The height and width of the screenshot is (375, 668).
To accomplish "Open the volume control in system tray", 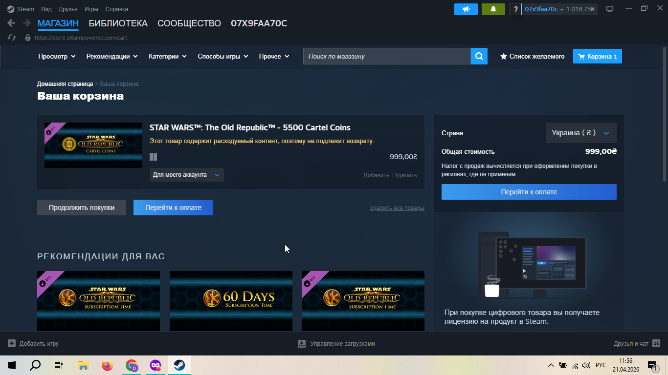I will click(586, 365).
